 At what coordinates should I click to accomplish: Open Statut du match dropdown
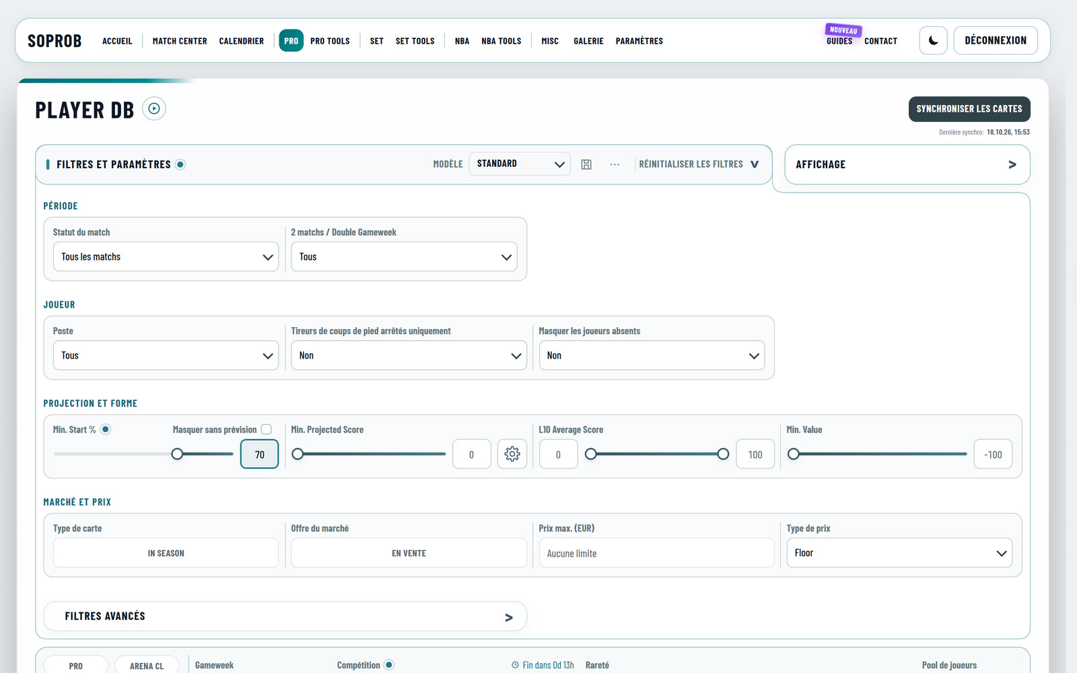(x=166, y=256)
